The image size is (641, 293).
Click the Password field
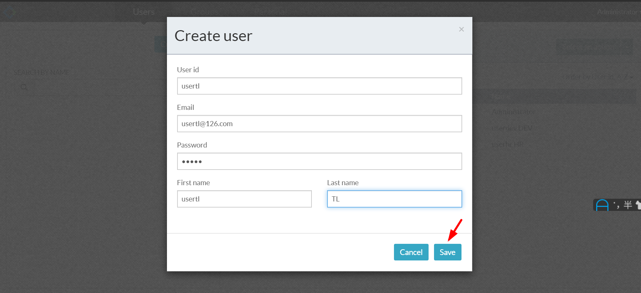click(319, 161)
